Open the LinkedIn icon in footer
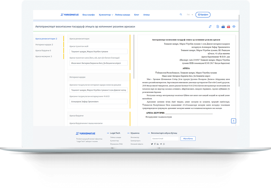The image size is (271, 189). coord(158,144)
